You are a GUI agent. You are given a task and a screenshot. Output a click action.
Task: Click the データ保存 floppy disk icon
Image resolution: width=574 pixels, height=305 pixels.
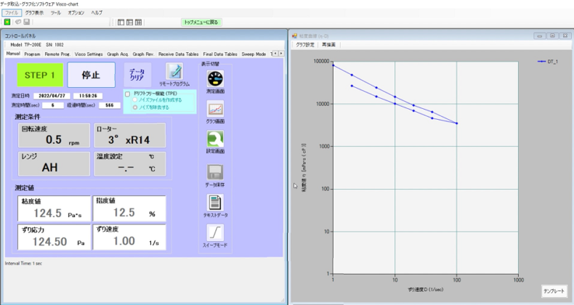[x=215, y=172]
